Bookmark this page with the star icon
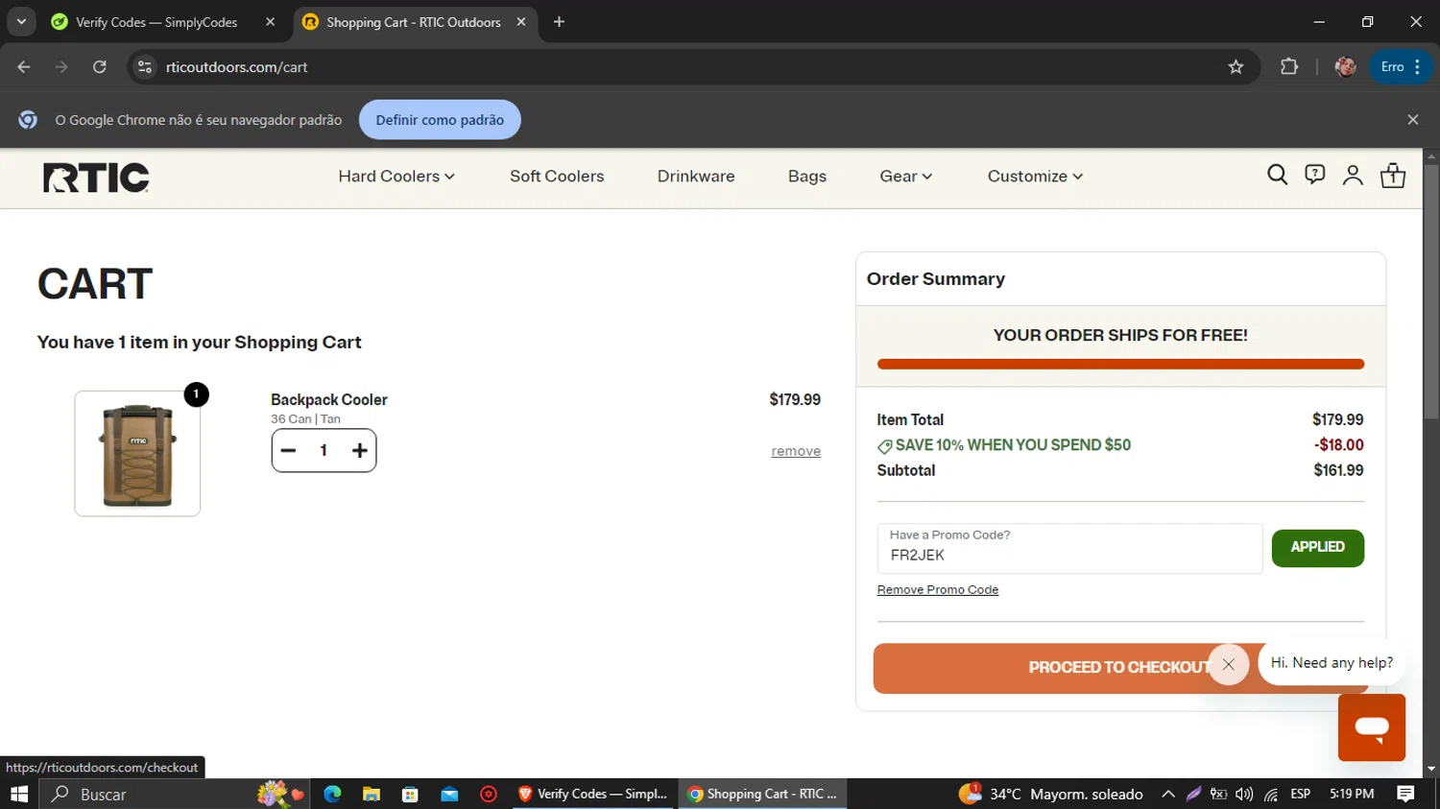The image size is (1440, 809). pyautogui.click(x=1236, y=67)
